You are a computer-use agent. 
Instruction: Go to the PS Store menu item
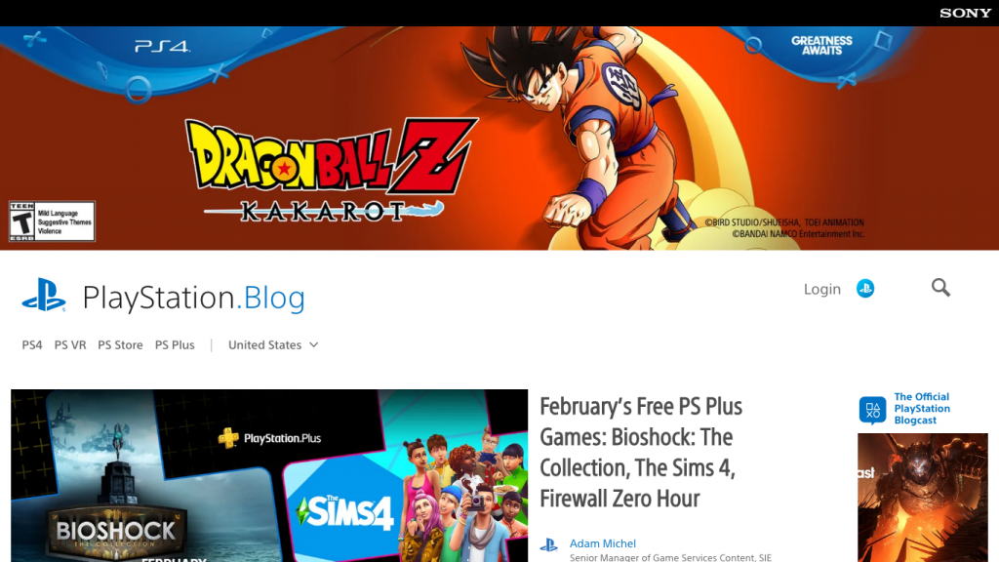120,344
